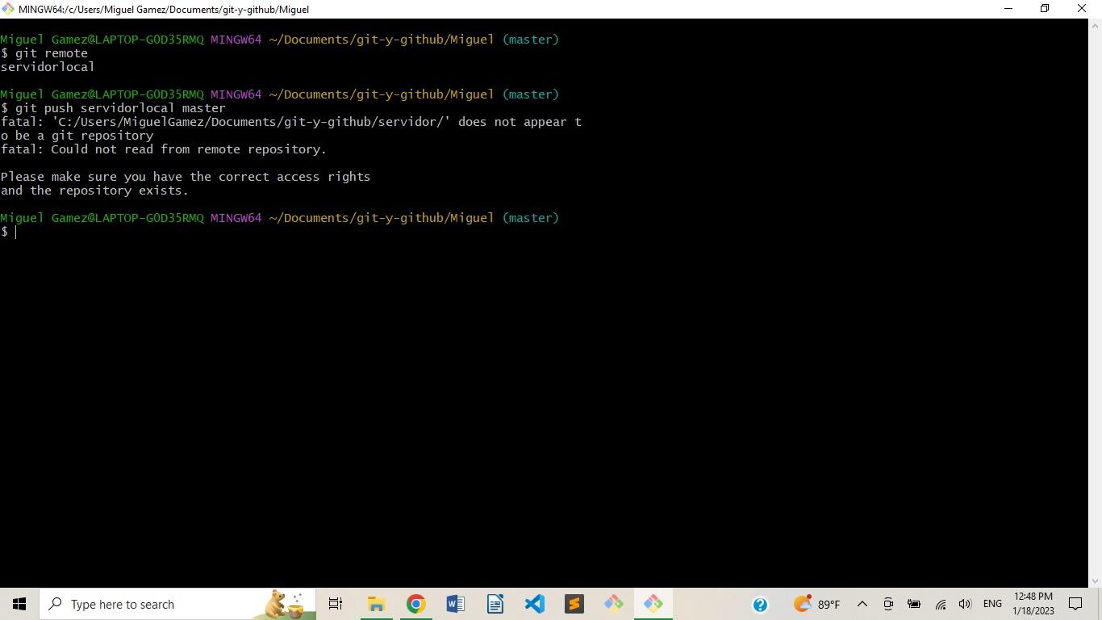Click 'Please make sure you have the correct access rights'
Image resolution: width=1102 pixels, height=620 pixels.
[x=186, y=177]
